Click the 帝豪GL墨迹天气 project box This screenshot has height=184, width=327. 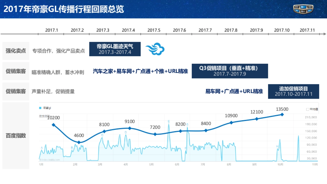[x=114, y=49]
